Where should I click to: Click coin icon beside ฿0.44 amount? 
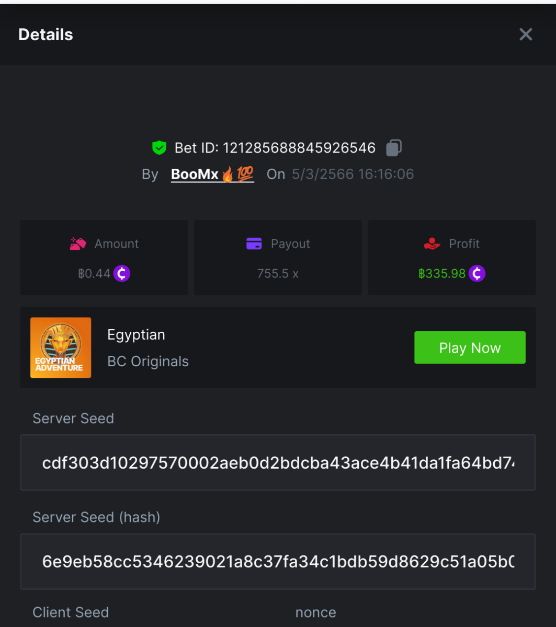pos(122,273)
